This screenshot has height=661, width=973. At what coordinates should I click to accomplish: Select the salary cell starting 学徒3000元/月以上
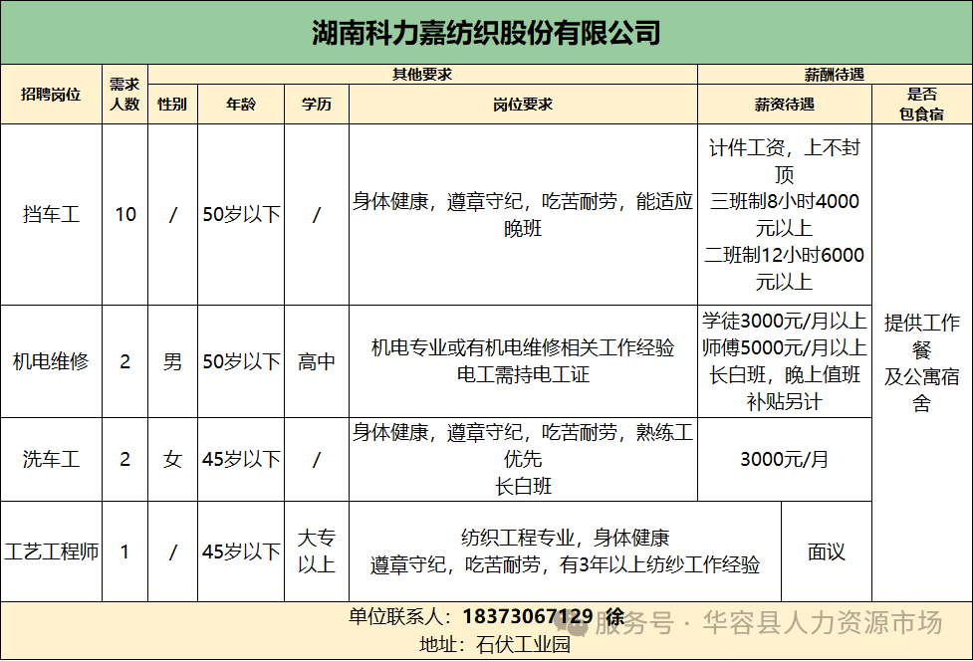785,361
